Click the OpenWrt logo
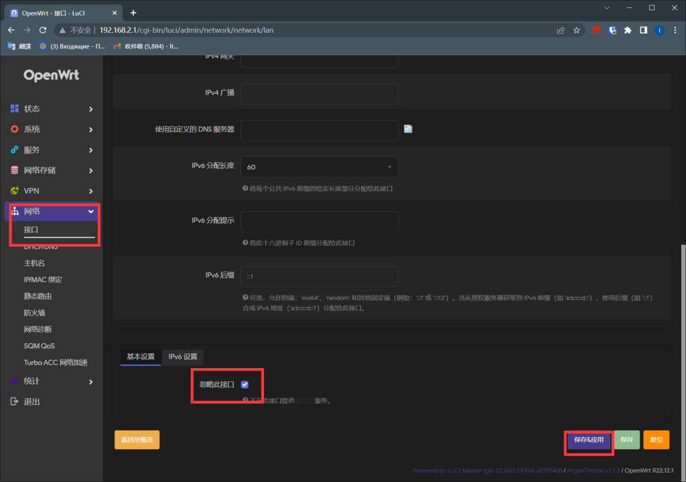This screenshot has height=482, width=686. click(x=50, y=75)
